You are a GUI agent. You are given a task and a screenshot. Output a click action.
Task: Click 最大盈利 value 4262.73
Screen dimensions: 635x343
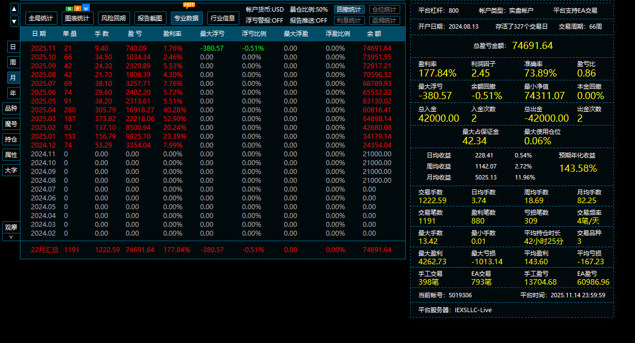pos(432,262)
